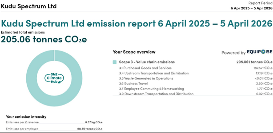The image size is (273, 133).
Task: Click the Equipoise logo
Action: click(x=259, y=52)
